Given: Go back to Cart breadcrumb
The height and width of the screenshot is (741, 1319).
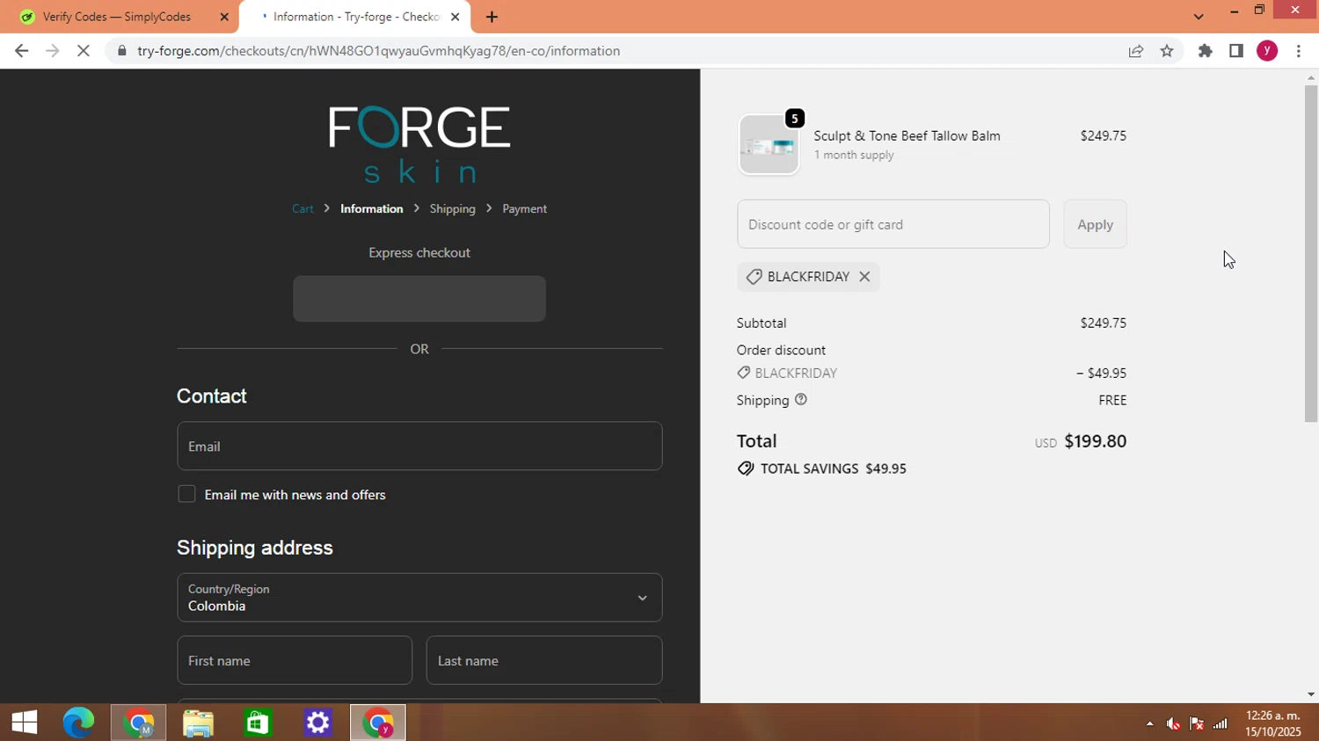Looking at the screenshot, I should pyautogui.click(x=302, y=208).
